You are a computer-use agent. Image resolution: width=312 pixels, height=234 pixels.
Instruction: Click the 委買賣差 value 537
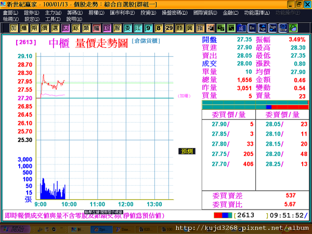click(x=291, y=196)
